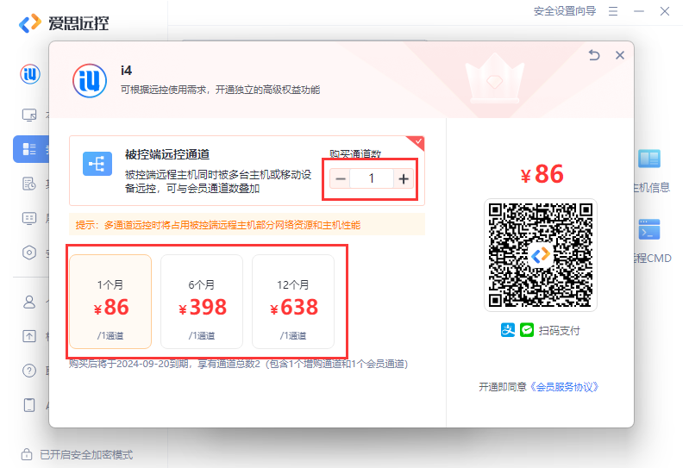
Task: Click the i4 logo in the dialog header
Action: [x=90, y=80]
